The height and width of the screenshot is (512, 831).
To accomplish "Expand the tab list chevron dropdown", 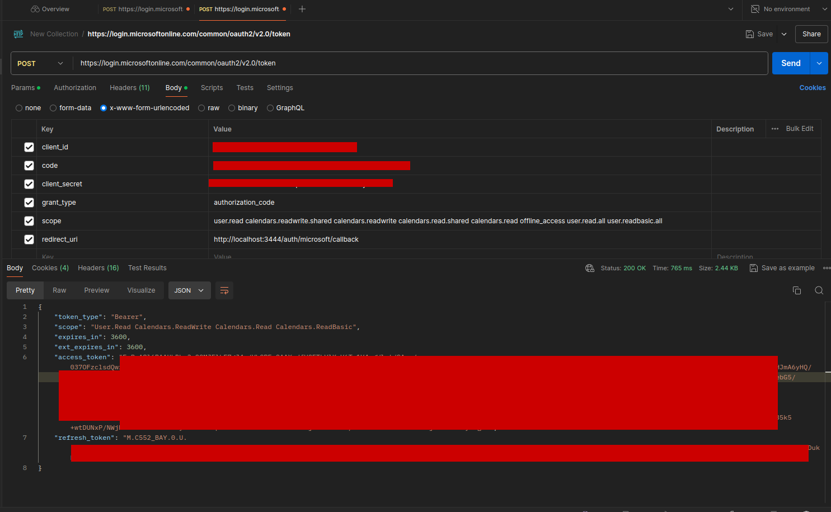I will [731, 9].
